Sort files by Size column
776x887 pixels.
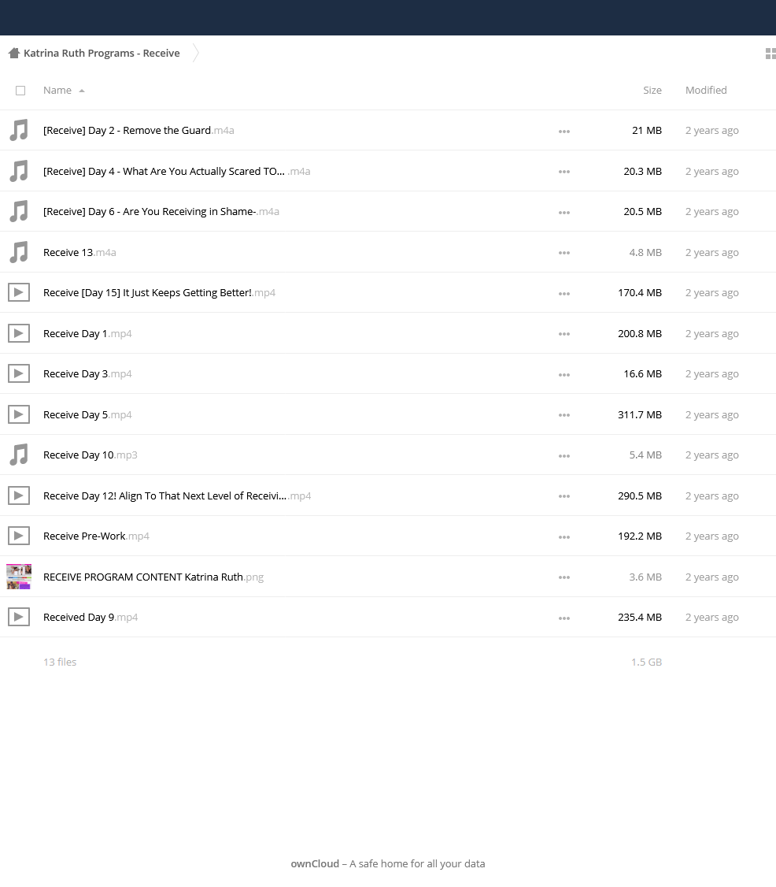652,91
